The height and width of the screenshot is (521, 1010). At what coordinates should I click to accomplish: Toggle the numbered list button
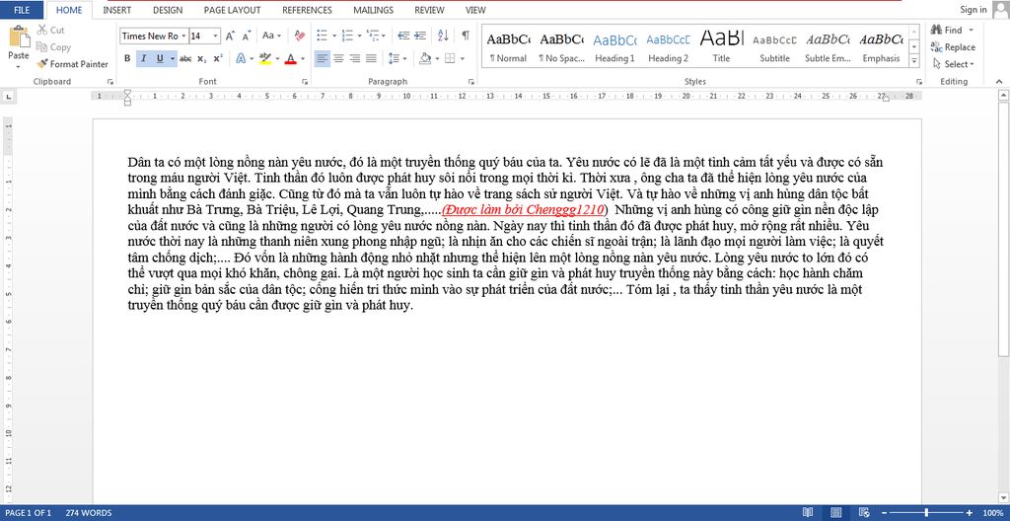pos(346,37)
